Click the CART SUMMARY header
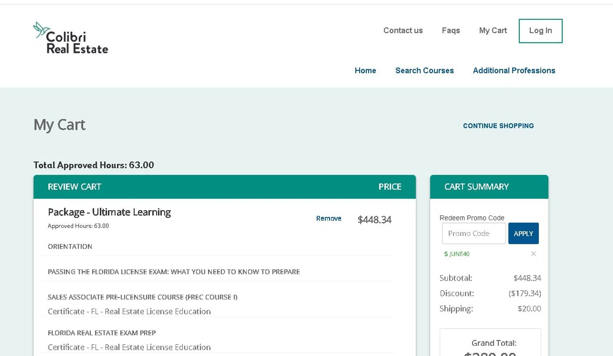This screenshot has height=356, width=613. [489, 187]
